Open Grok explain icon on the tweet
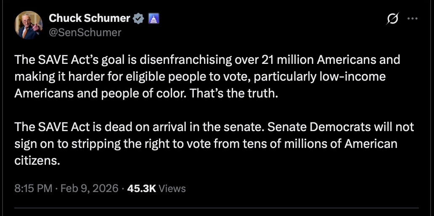The width and height of the screenshot is (434, 216). click(393, 19)
